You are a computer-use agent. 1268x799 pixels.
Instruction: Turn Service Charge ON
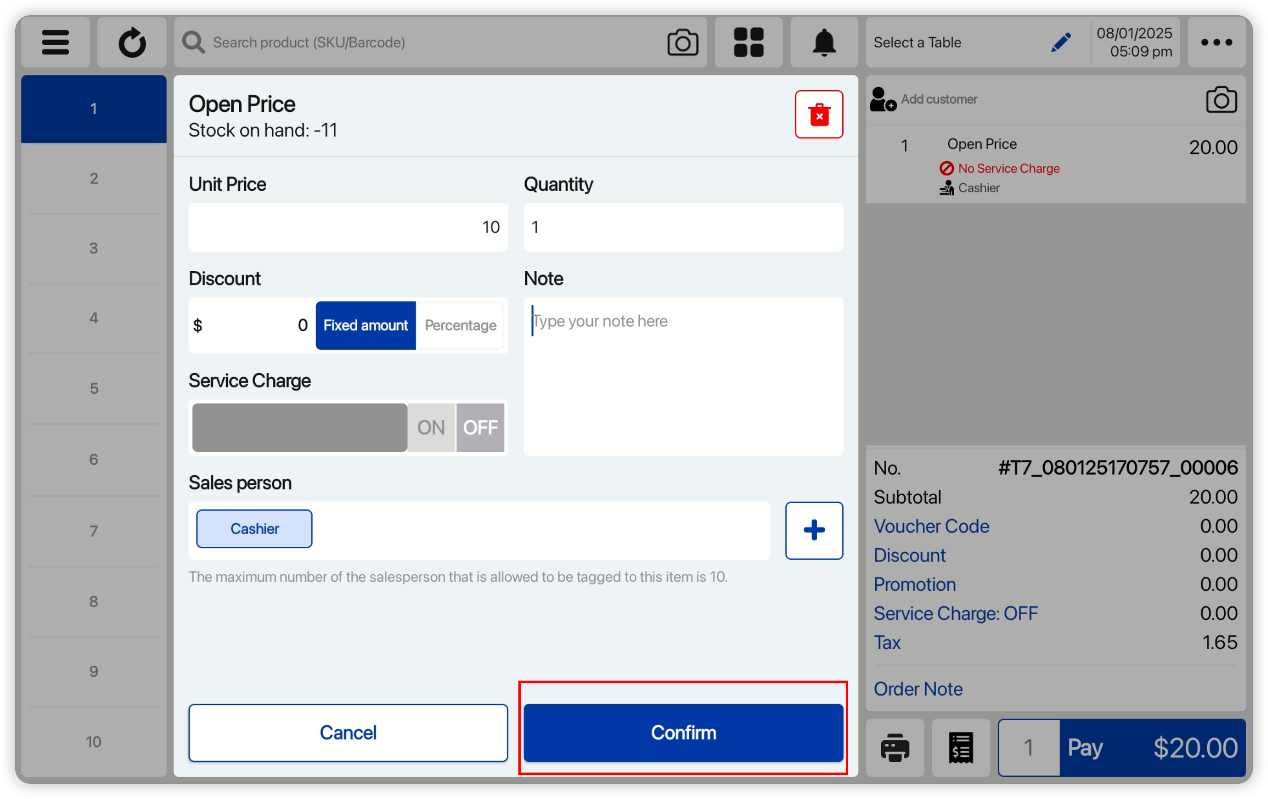coord(431,428)
